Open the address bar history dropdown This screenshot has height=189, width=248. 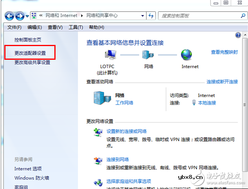tap(142, 16)
